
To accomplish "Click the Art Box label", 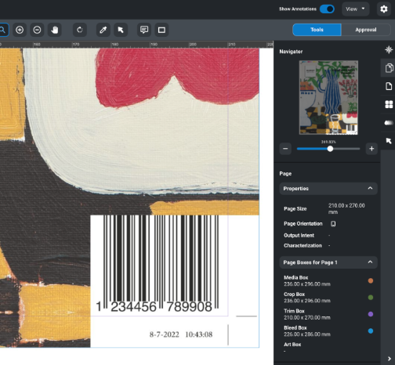I will (x=292, y=345).
